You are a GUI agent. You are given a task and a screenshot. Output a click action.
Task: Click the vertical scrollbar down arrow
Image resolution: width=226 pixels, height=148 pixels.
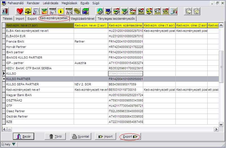pos(221,124)
